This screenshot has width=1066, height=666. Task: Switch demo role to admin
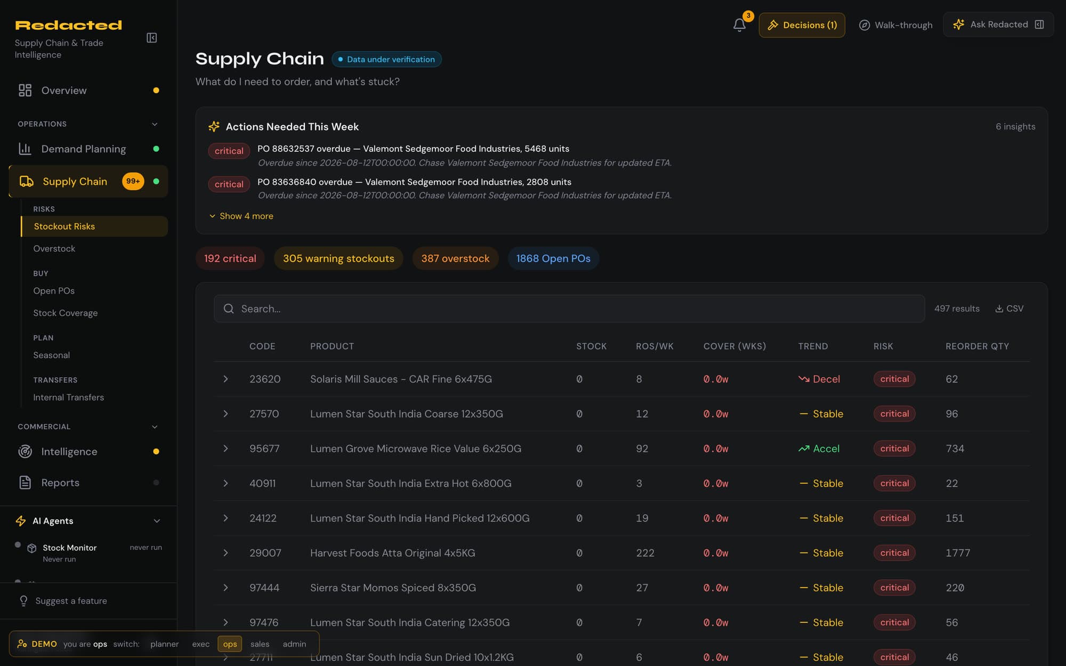click(294, 644)
